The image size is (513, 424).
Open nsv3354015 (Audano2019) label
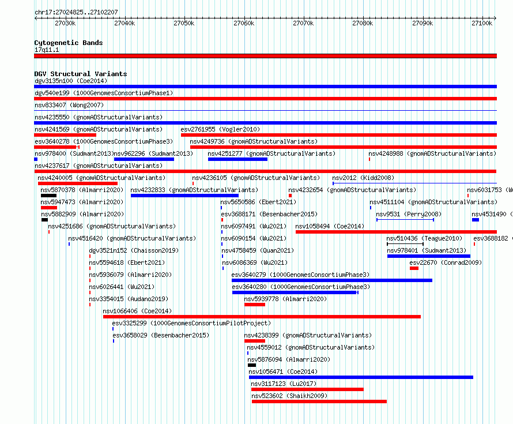click(129, 299)
